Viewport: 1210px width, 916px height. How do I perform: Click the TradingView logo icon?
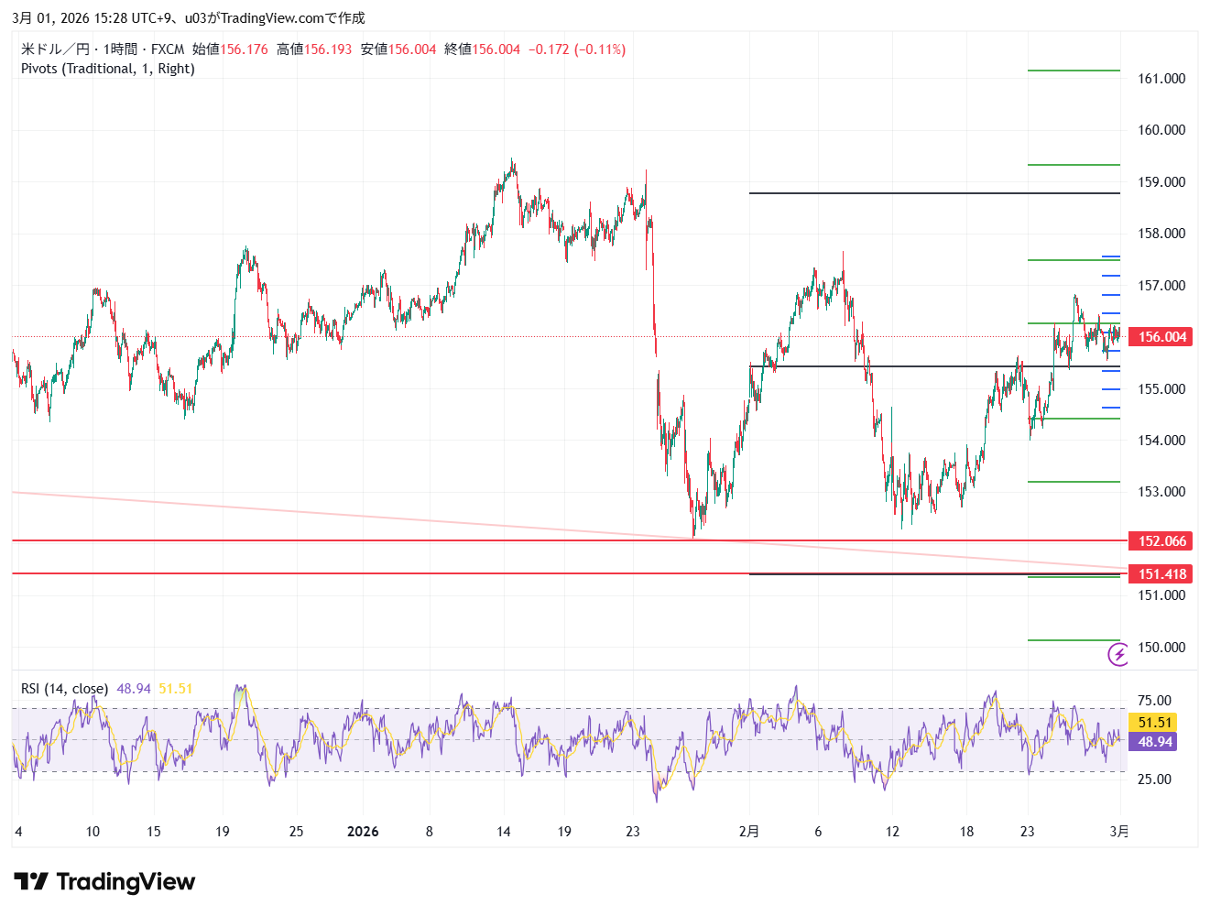click(31, 882)
